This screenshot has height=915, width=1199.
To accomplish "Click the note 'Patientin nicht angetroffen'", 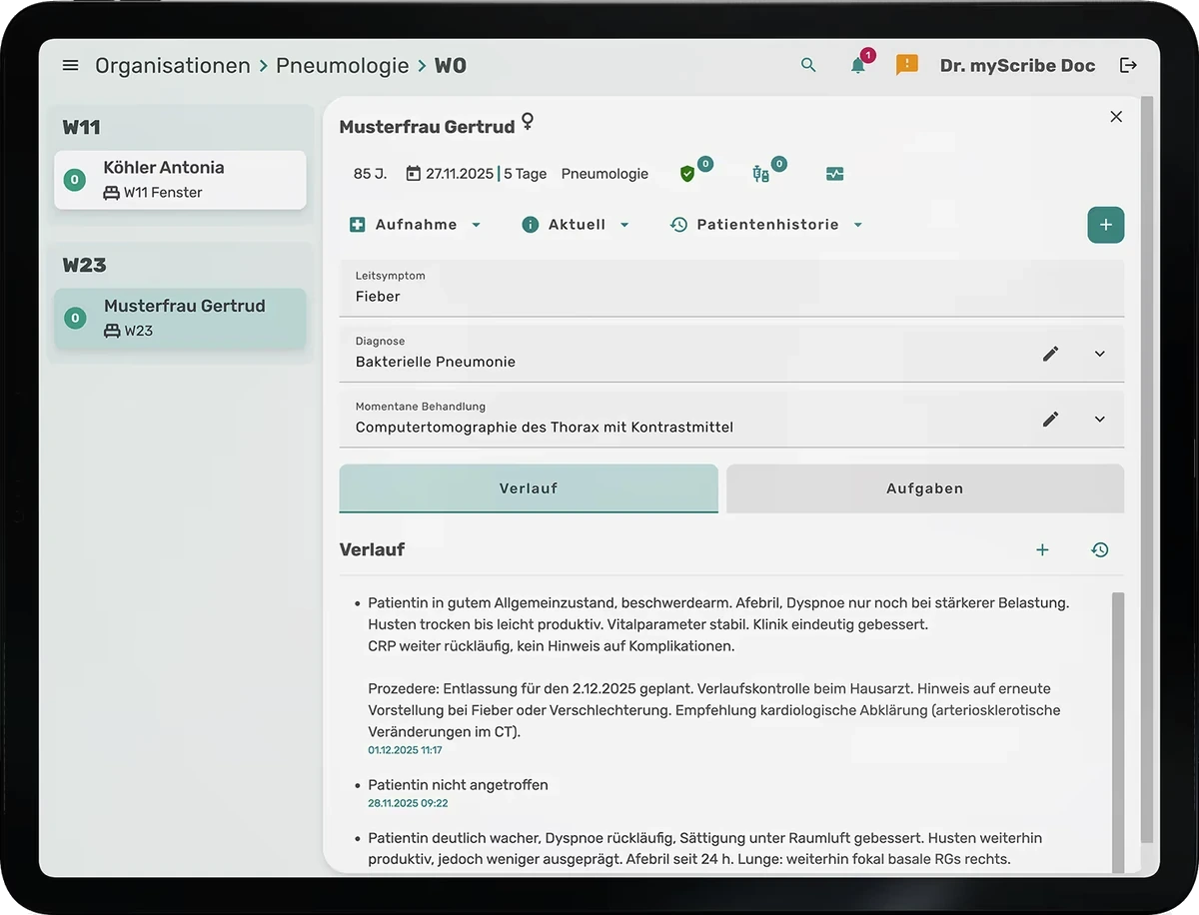I will point(458,785).
